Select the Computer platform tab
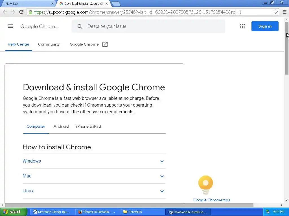Image resolution: width=289 pixels, height=216 pixels. pos(36,126)
